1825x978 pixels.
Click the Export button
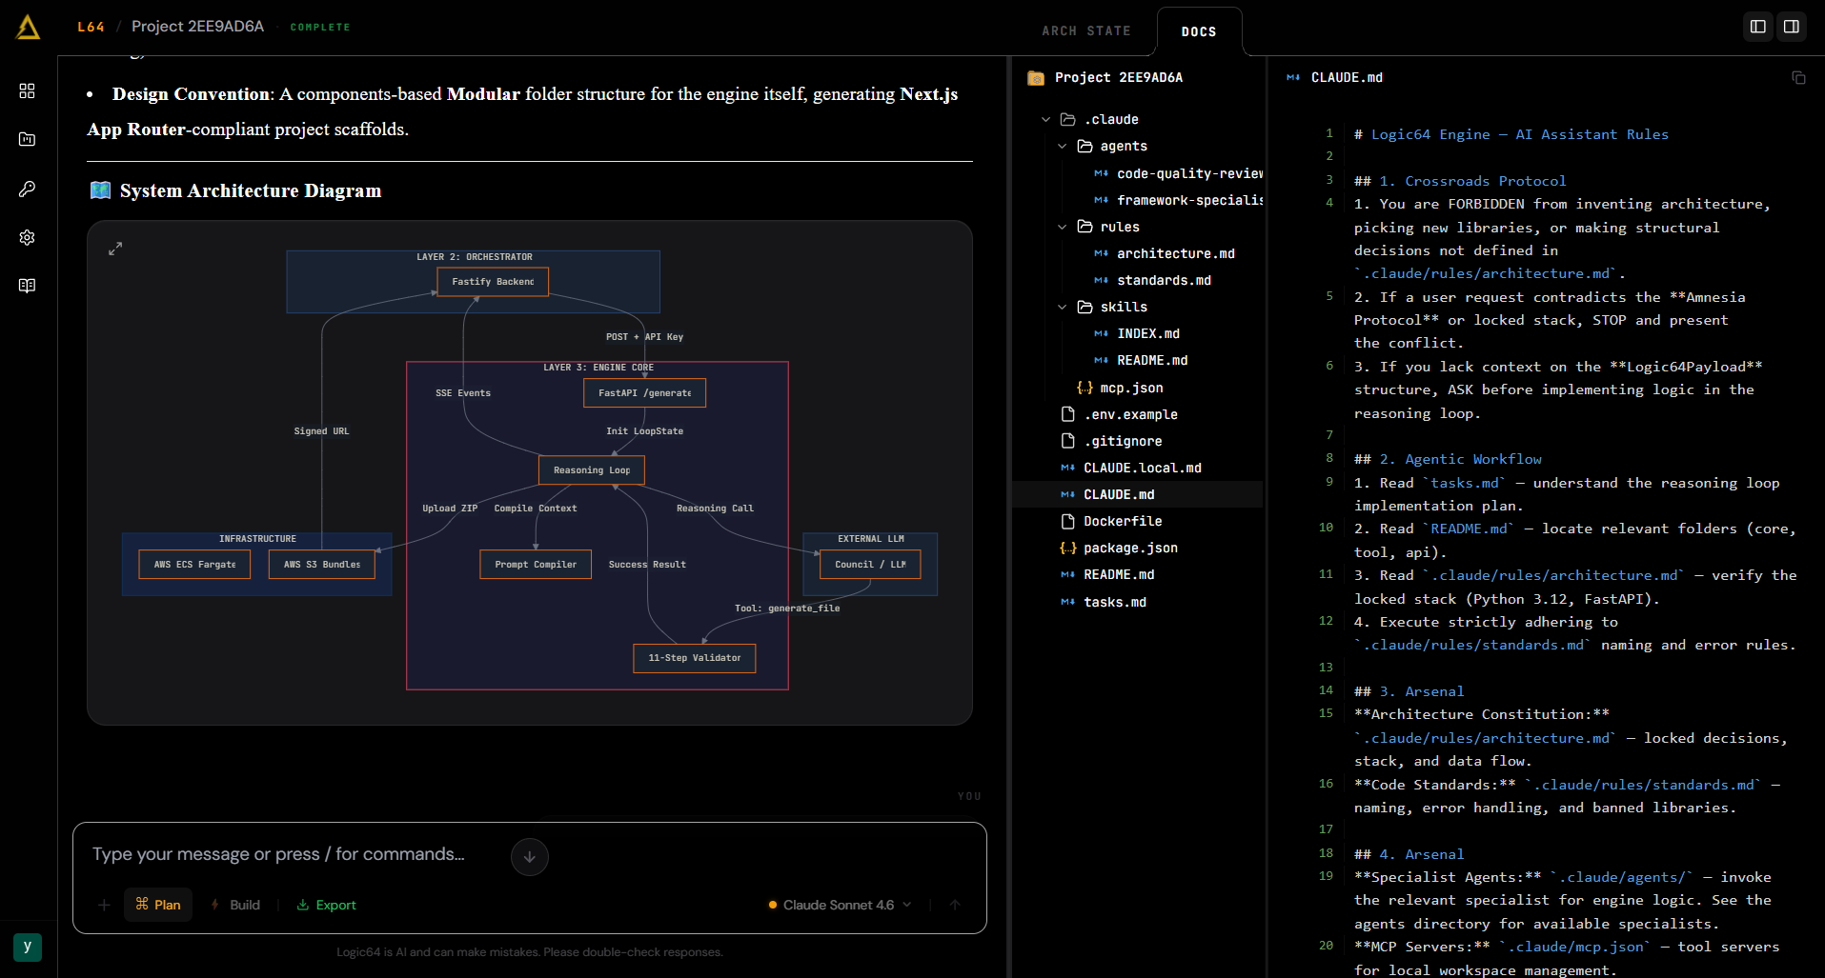(x=326, y=905)
